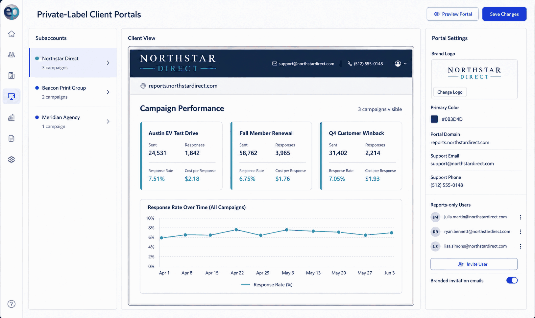Click the Response Rate (%) legend entry
This screenshot has width=535, height=318.
pos(267,285)
